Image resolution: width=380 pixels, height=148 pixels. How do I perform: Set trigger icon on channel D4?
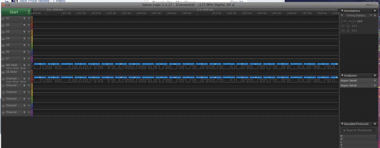coord(29,38)
